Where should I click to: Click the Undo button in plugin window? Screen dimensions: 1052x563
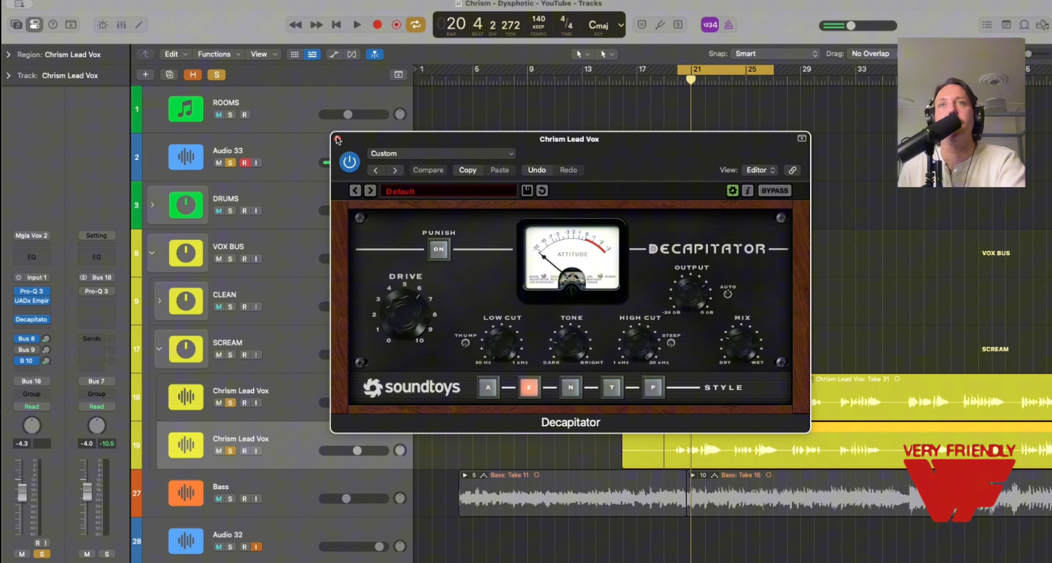(x=537, y=170)
